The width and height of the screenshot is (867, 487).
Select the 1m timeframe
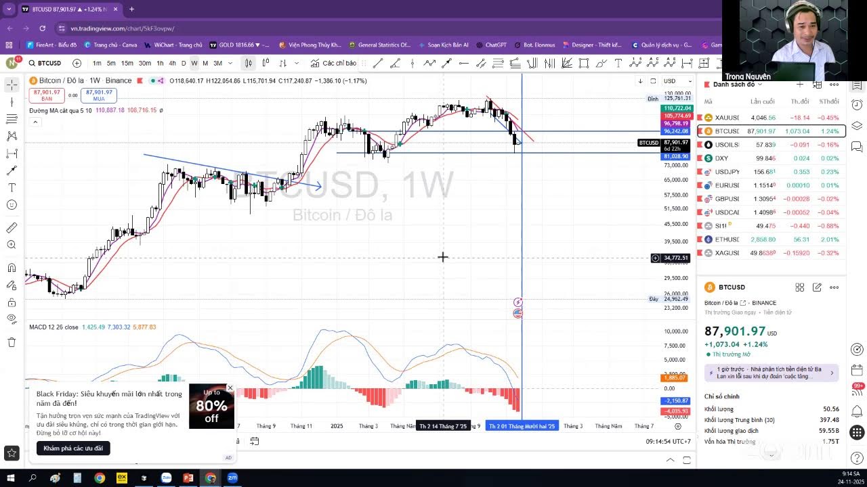pyautogui.click(x=97, y=63)
